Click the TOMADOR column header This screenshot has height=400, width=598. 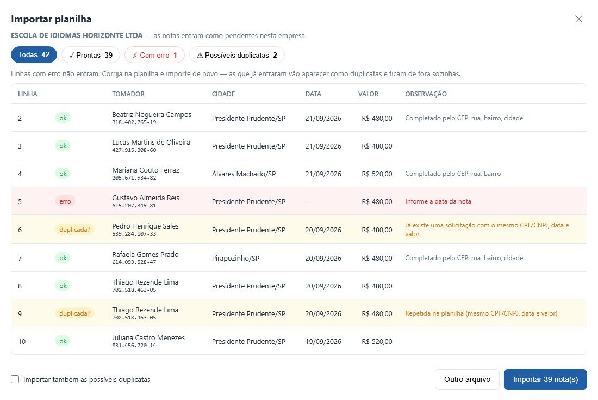click(x=128, y=94)
